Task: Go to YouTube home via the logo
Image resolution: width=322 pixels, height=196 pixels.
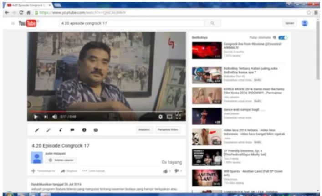Action: click(27, 23)
